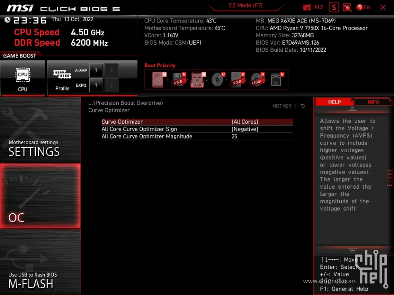Screen dimensions: 394x295
Task: Change language with the En globe icon
Action: coord(363,7)
